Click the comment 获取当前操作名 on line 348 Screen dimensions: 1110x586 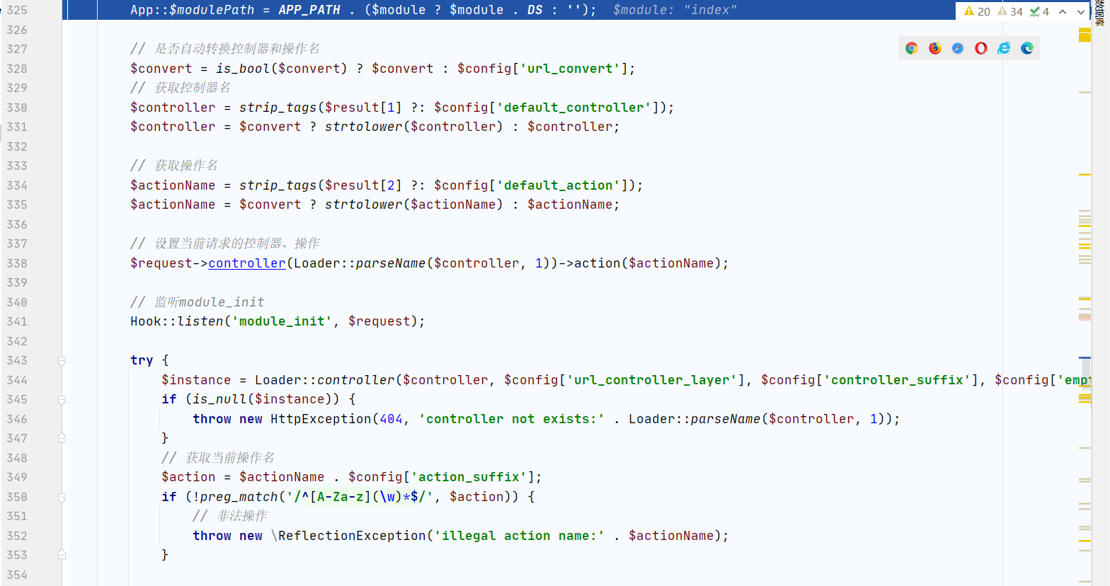218,458
